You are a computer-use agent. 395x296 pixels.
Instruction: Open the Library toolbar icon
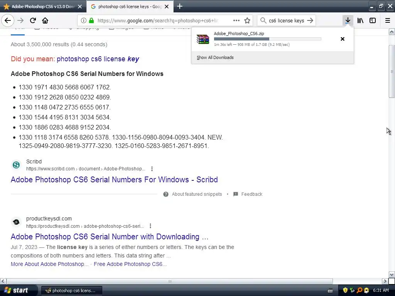(360, 20)
